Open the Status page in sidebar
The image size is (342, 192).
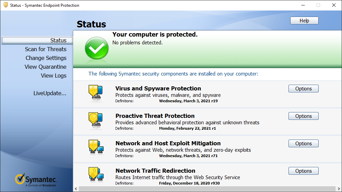58,40
